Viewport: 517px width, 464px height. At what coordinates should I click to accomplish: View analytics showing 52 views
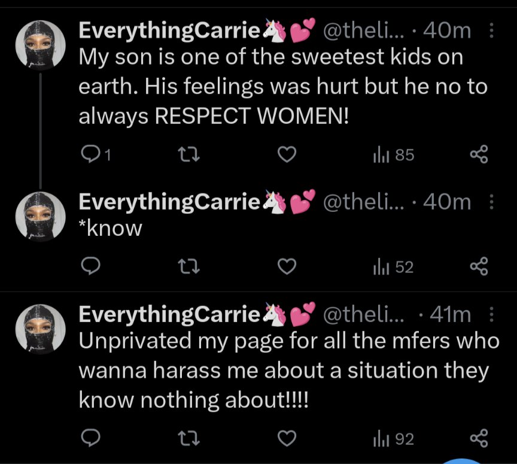click(x=393, y=267)
